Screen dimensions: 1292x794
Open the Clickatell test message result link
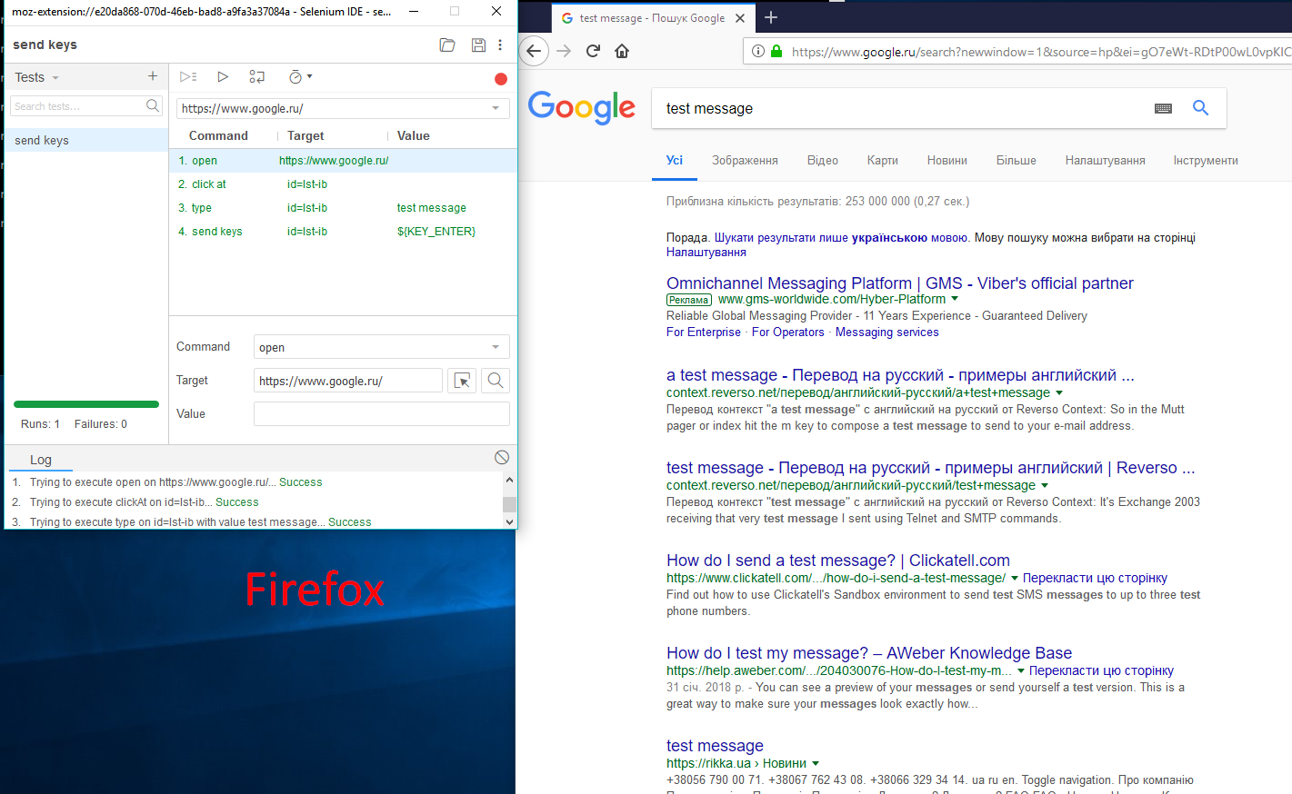(x=836, y=560)
